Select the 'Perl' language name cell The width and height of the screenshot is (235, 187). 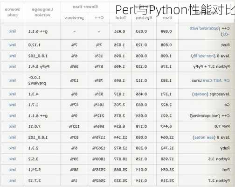tap(226, 170)
